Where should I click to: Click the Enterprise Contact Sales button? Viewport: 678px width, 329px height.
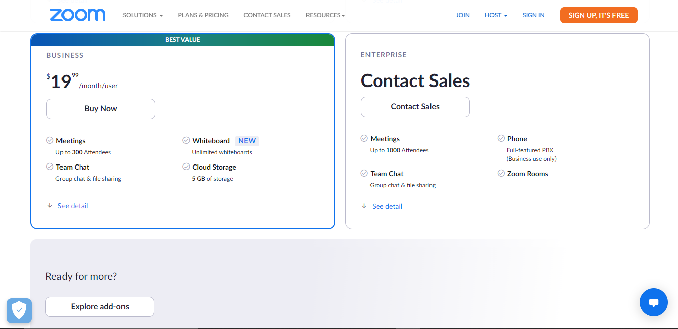pyautogui.click(x=415, y=107)
